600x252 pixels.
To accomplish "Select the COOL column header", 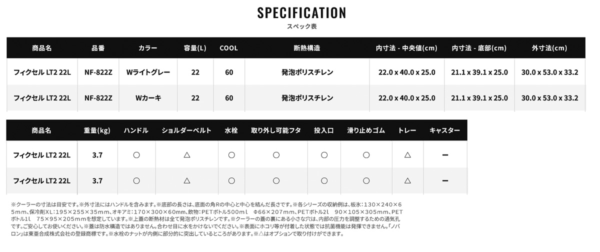I will point(228,48).
